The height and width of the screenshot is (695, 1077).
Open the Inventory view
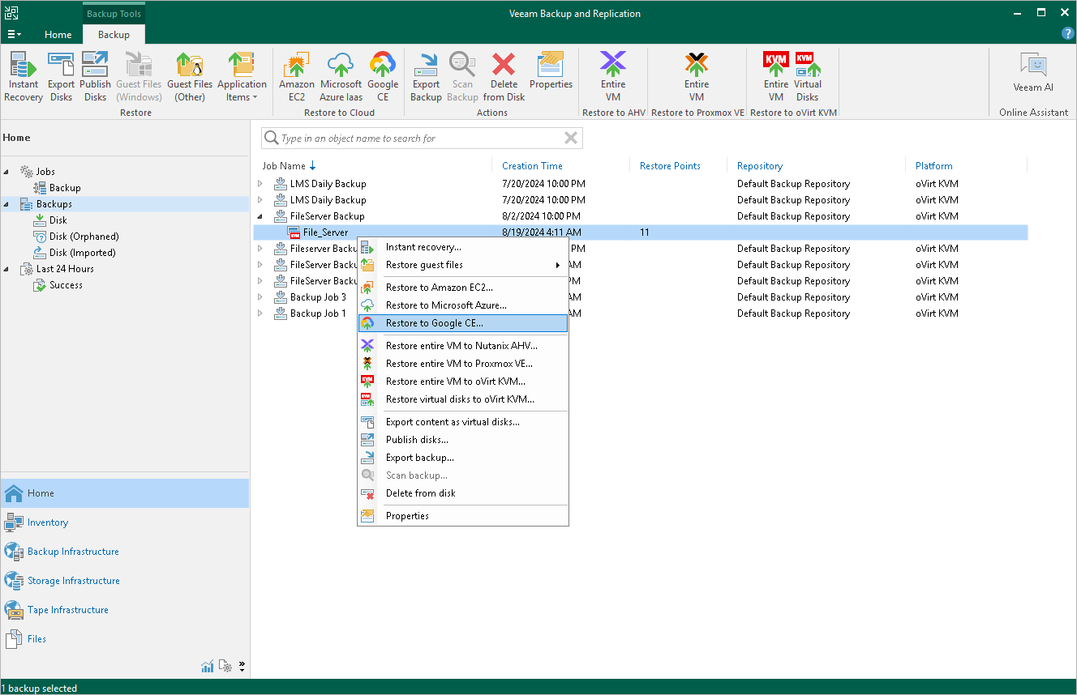click(125, 522)
